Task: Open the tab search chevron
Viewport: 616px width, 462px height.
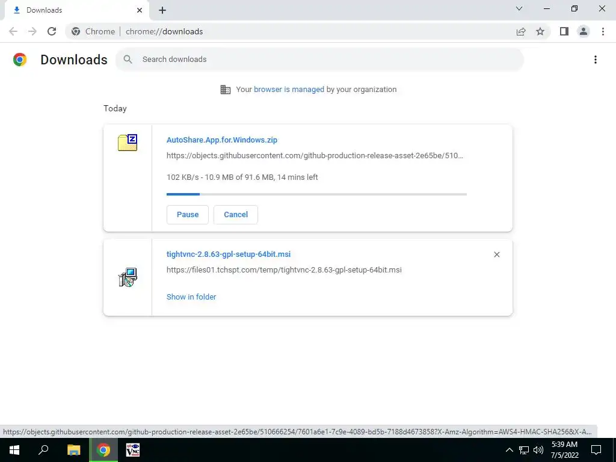Action: (519, 8)
